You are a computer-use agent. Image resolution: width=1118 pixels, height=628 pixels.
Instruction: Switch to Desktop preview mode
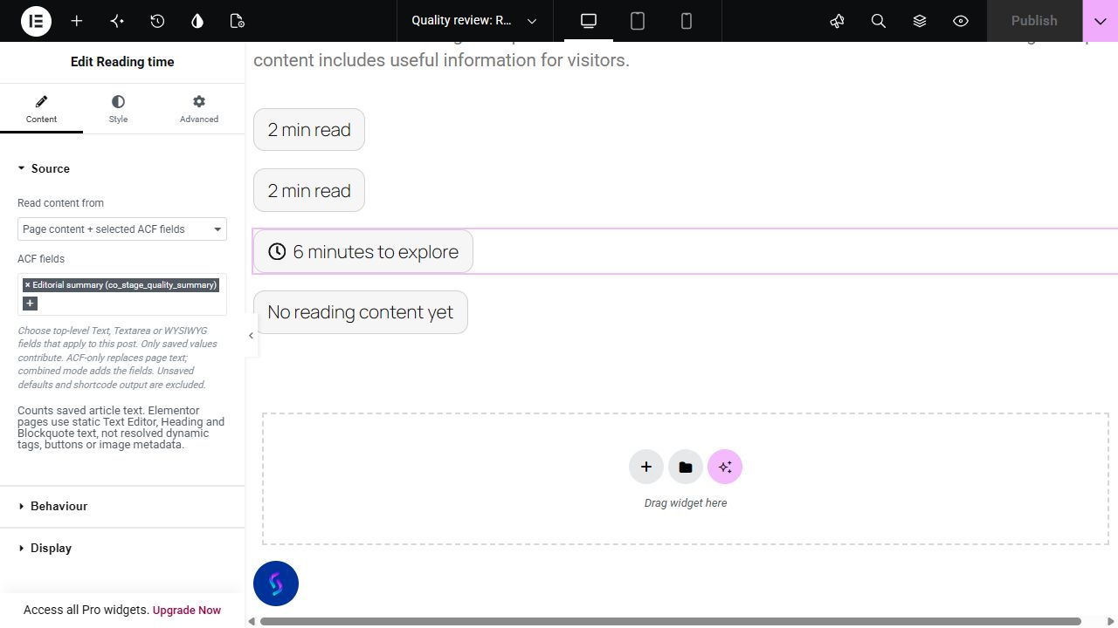(589, 21)
